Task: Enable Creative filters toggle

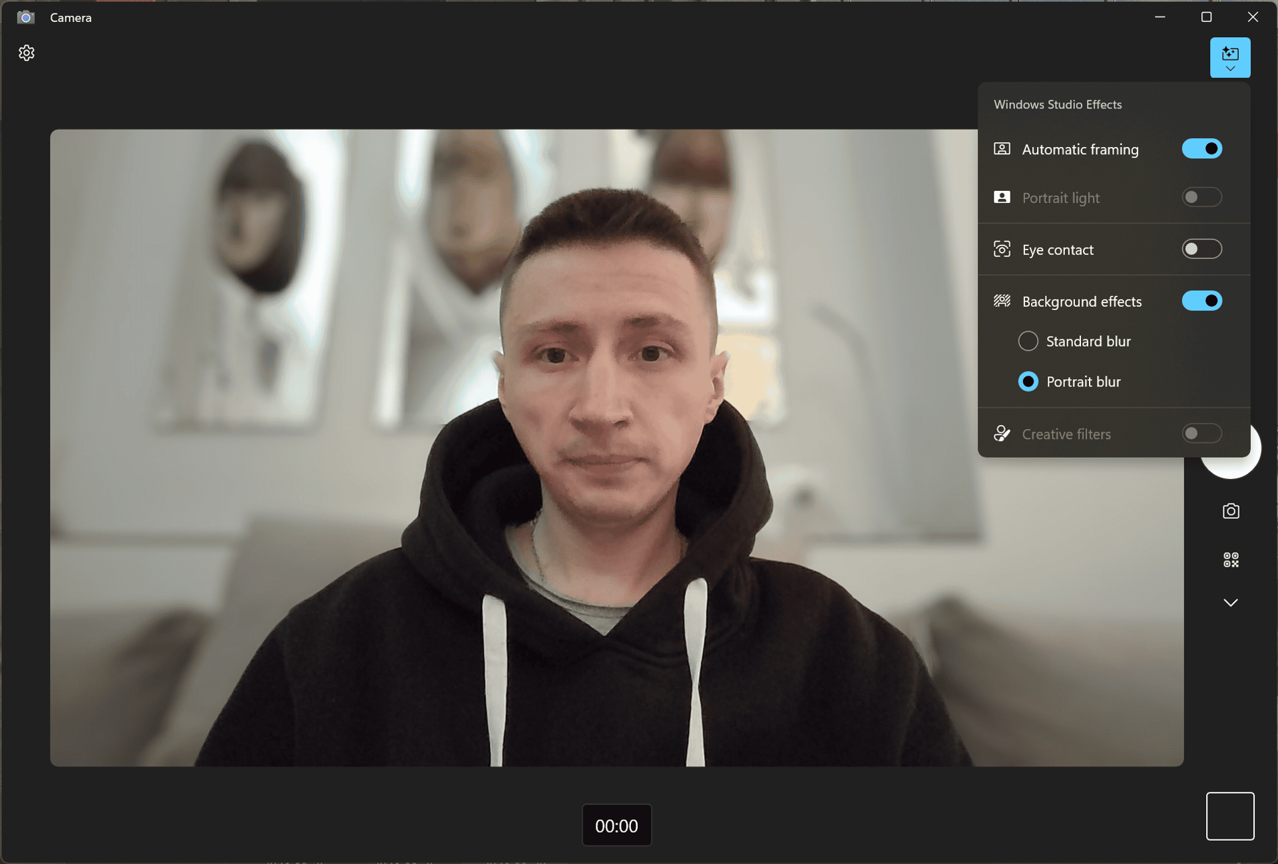Action: point(1201,434)
